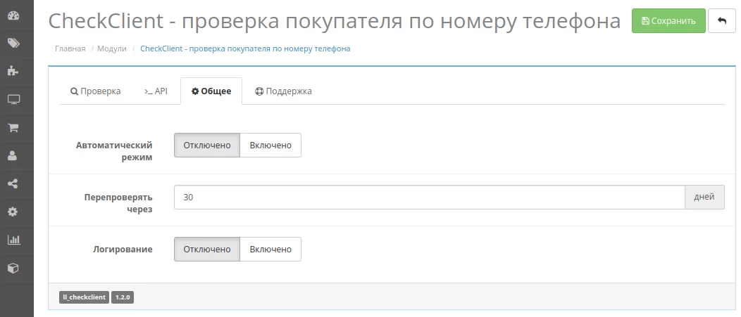Open the Customers user sidebar icon
The width and height of the screenshot is (741, 317).
[13, 155]
